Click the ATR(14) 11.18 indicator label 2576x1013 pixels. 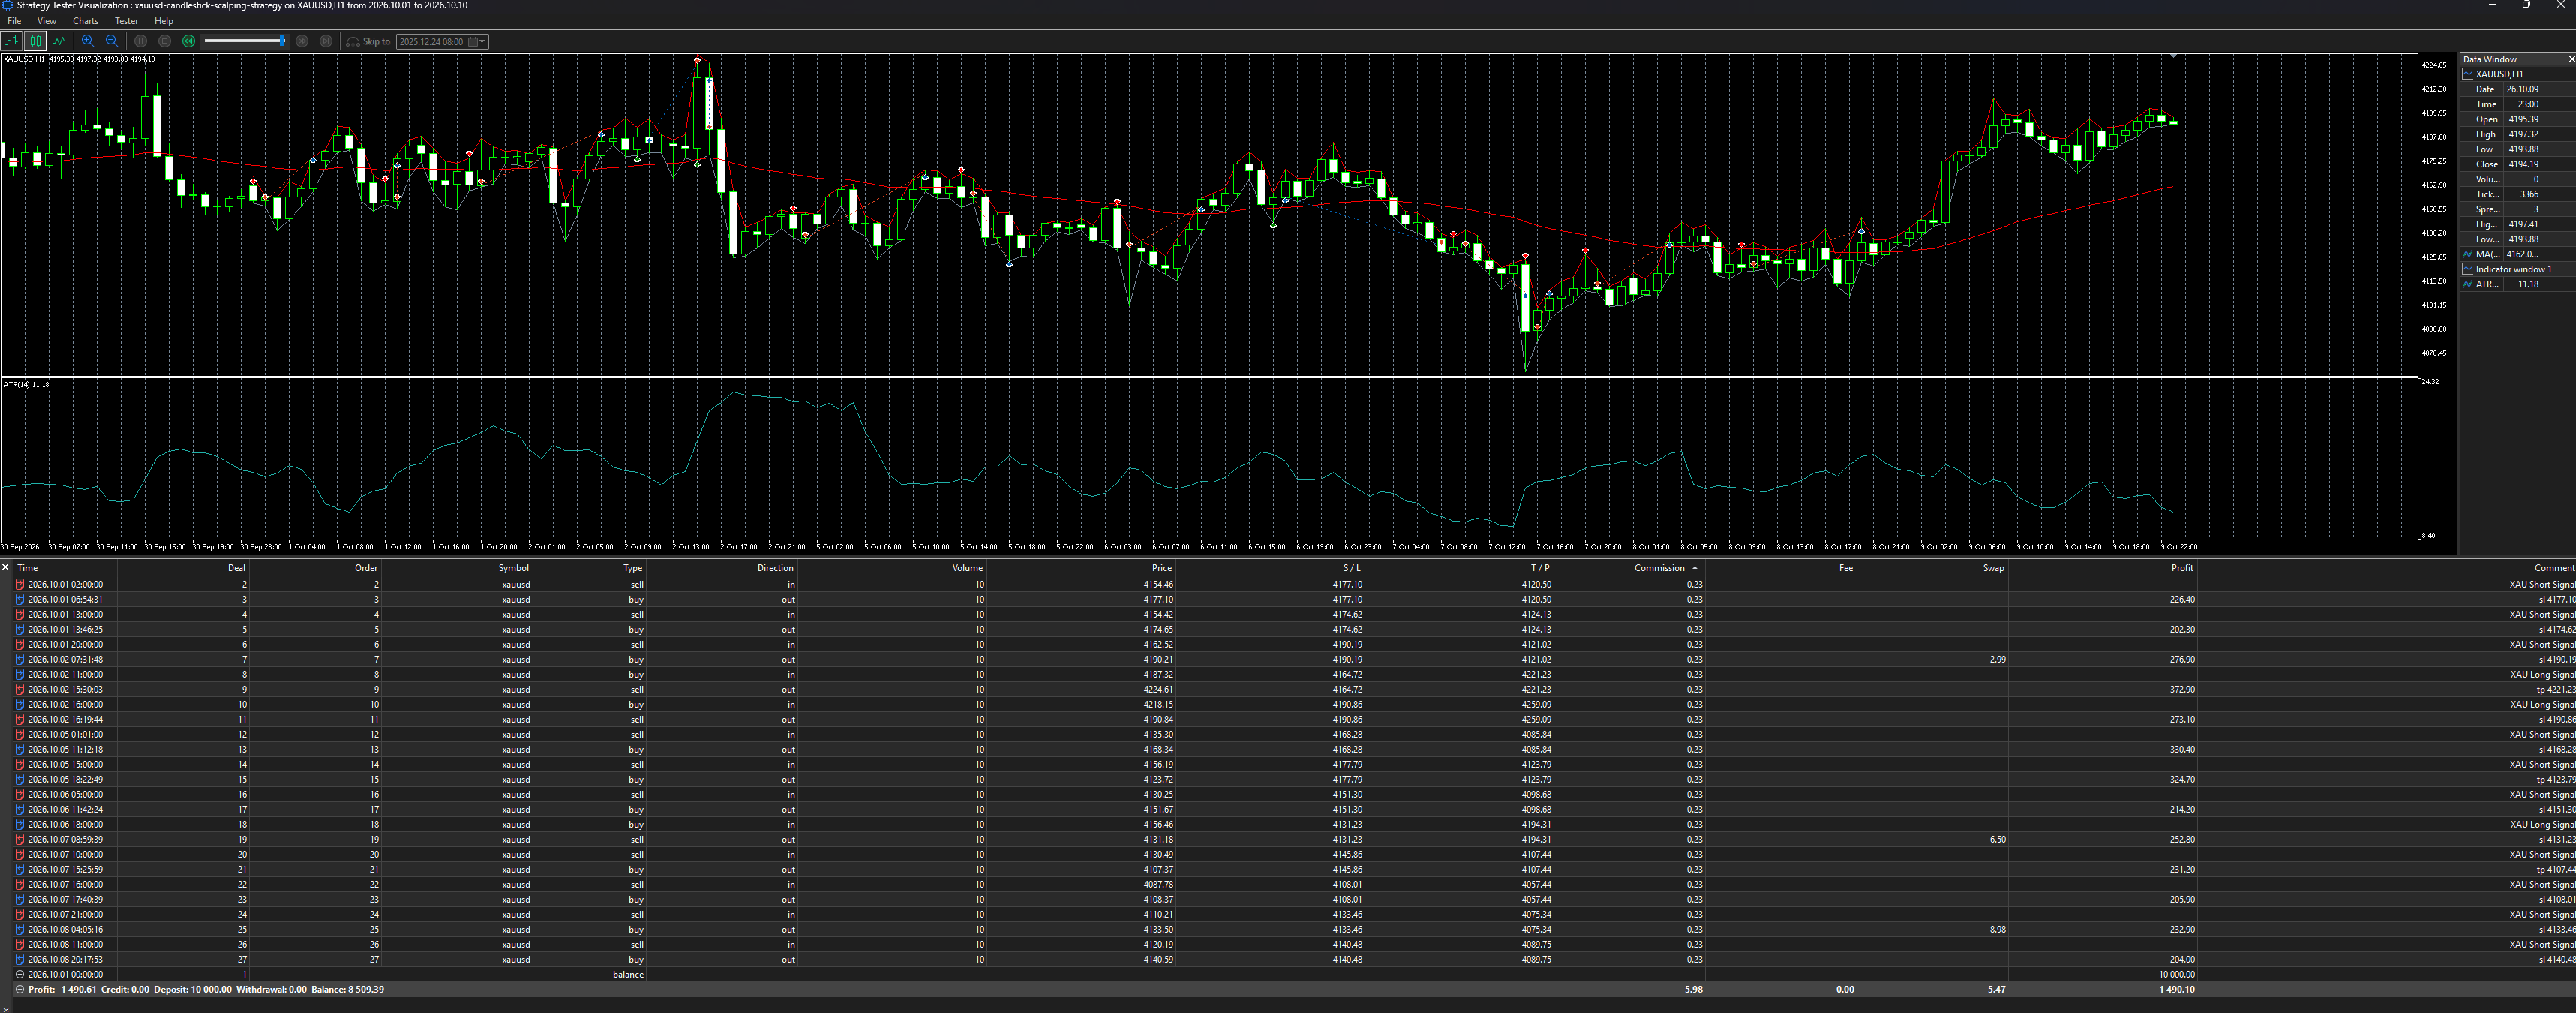tap(26, 384)
